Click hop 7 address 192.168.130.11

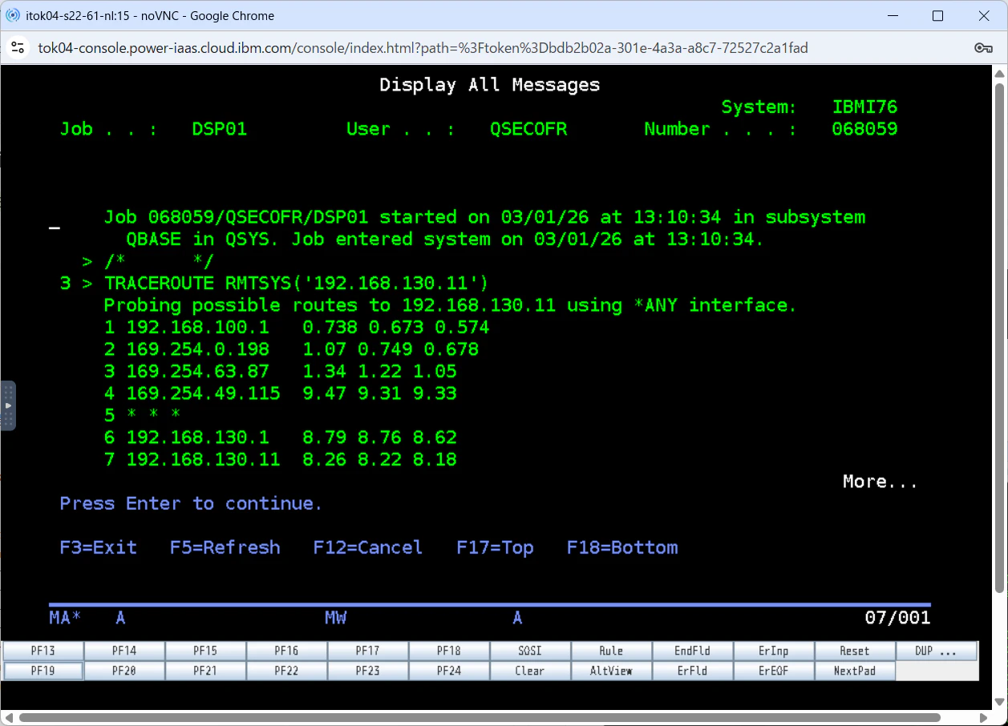click(203, 459)
